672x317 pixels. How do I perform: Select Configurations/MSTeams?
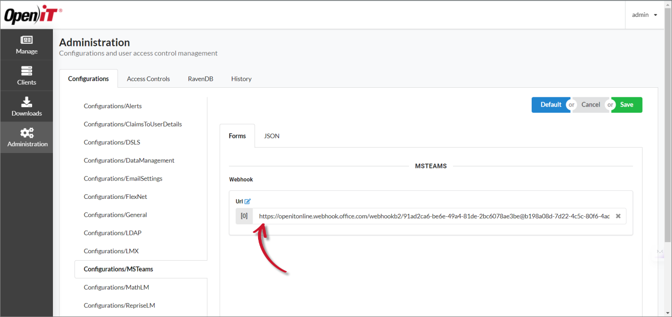(141, 269)
